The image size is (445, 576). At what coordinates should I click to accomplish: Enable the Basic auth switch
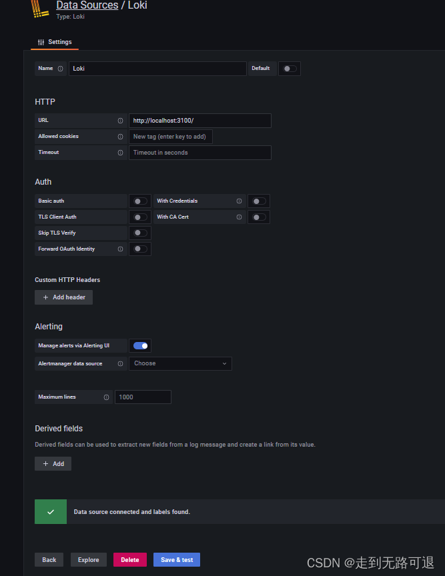coord(140,201)
